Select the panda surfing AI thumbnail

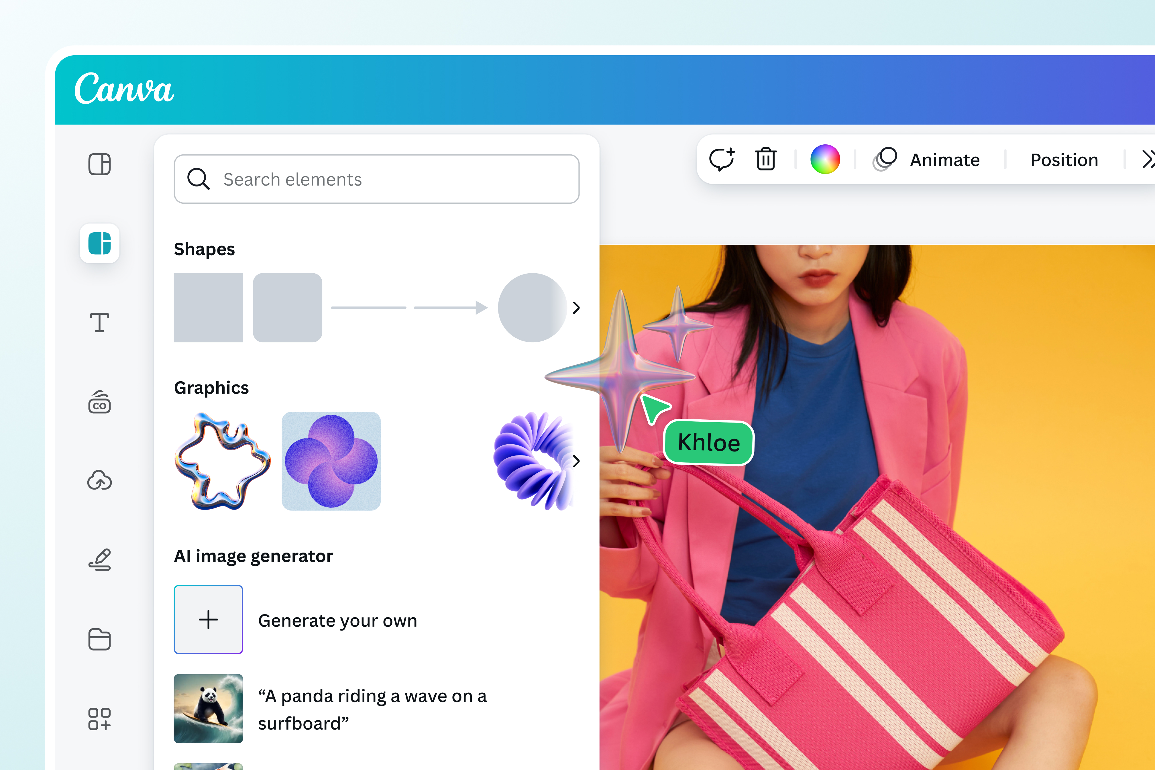click(208, 708)
